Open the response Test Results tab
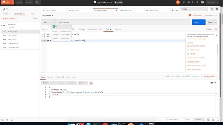This screenshot has height=125, width=223. pyautogui.click(x=71, y=77)
